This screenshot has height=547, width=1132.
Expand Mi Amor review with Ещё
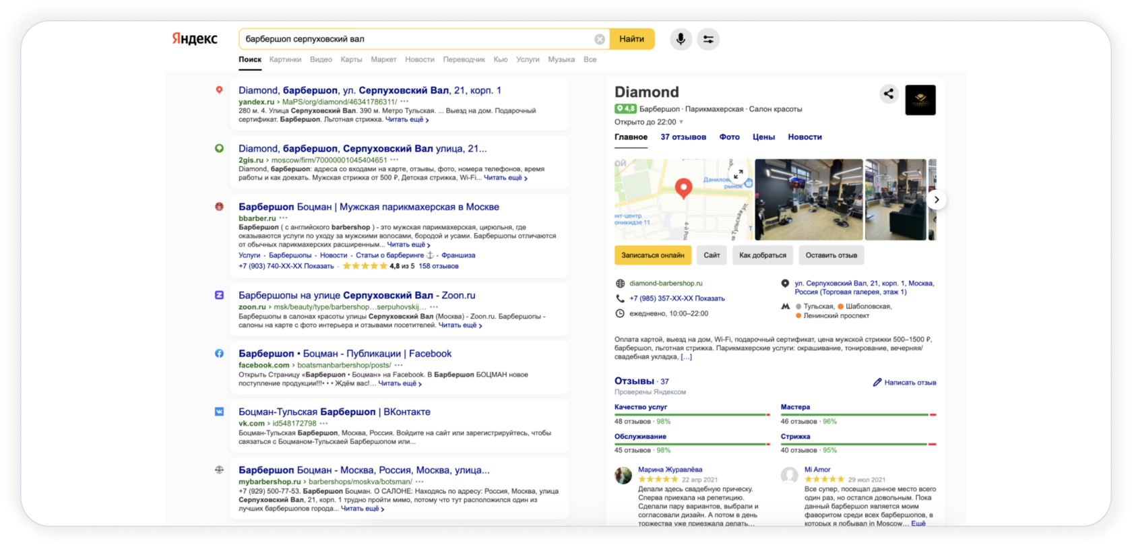pyautogui.click(x=918, y=523)
